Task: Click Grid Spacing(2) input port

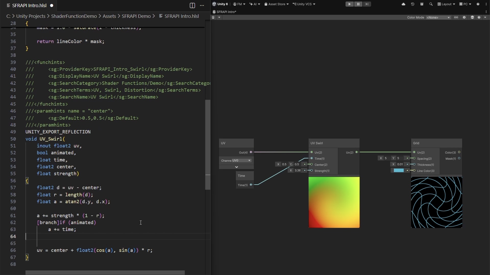Action: (x=414, y=158)
